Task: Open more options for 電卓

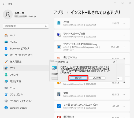Action: click(124, 94)
